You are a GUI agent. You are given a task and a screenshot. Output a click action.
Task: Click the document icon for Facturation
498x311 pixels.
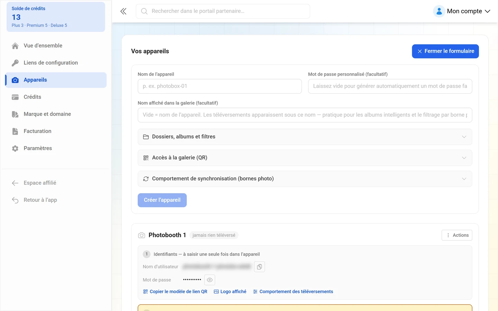15,131
